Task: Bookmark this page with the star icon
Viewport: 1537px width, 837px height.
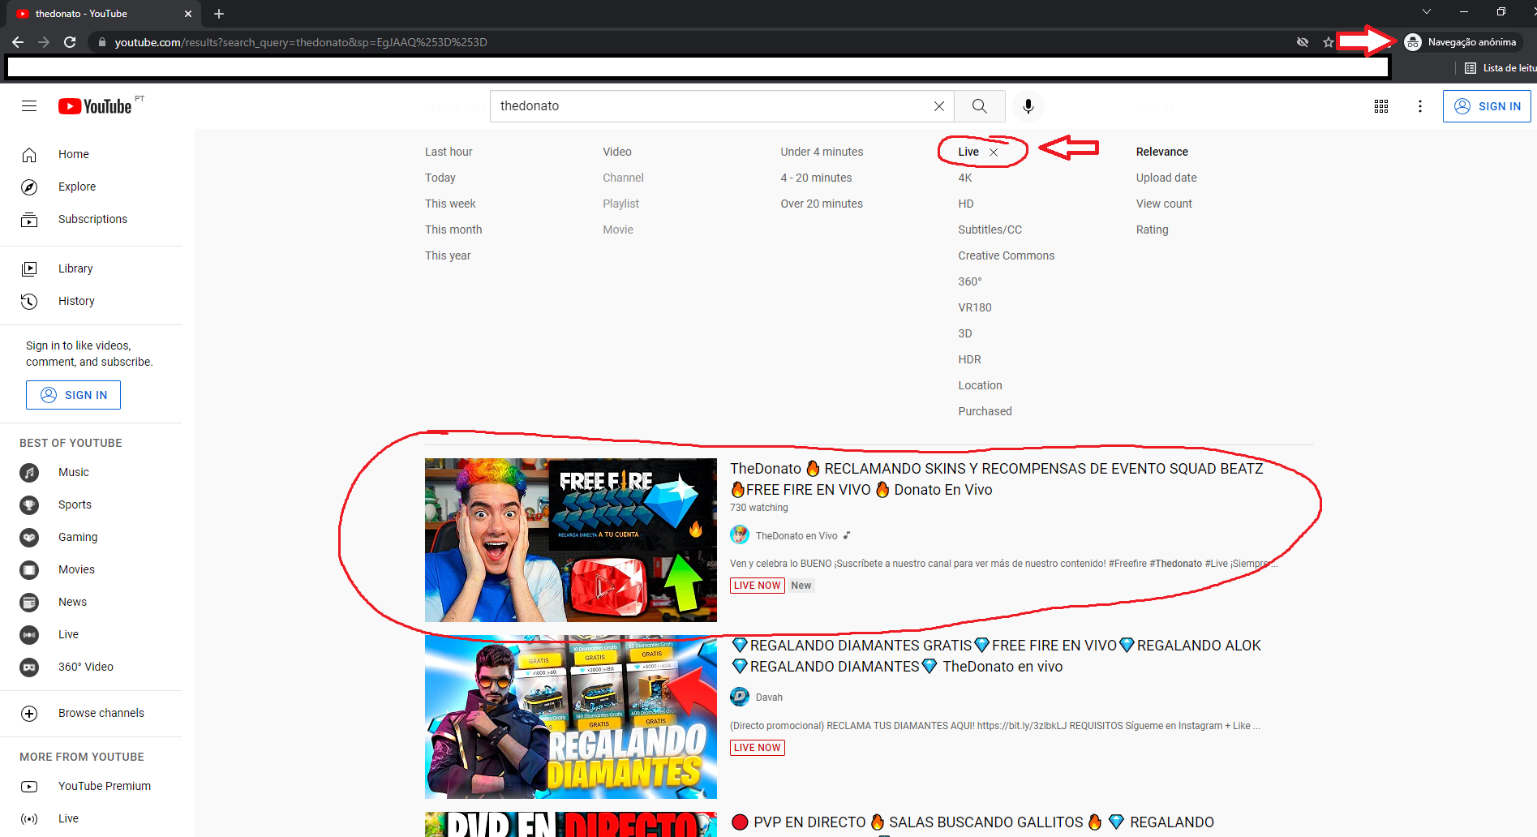Action: pyautogui.click(x=1328, y=42)
